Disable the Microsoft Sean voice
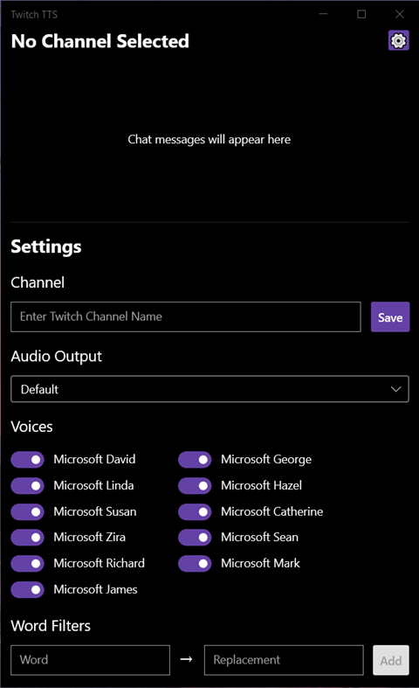 [195, 538]
